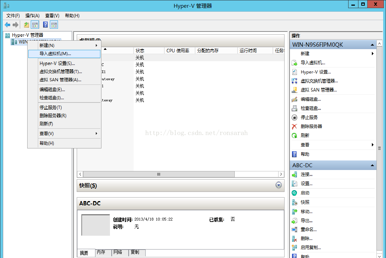Choose 导入虚拟机(M)... from context menu
The image size is (386, 258).
click(x=64, y=54)
